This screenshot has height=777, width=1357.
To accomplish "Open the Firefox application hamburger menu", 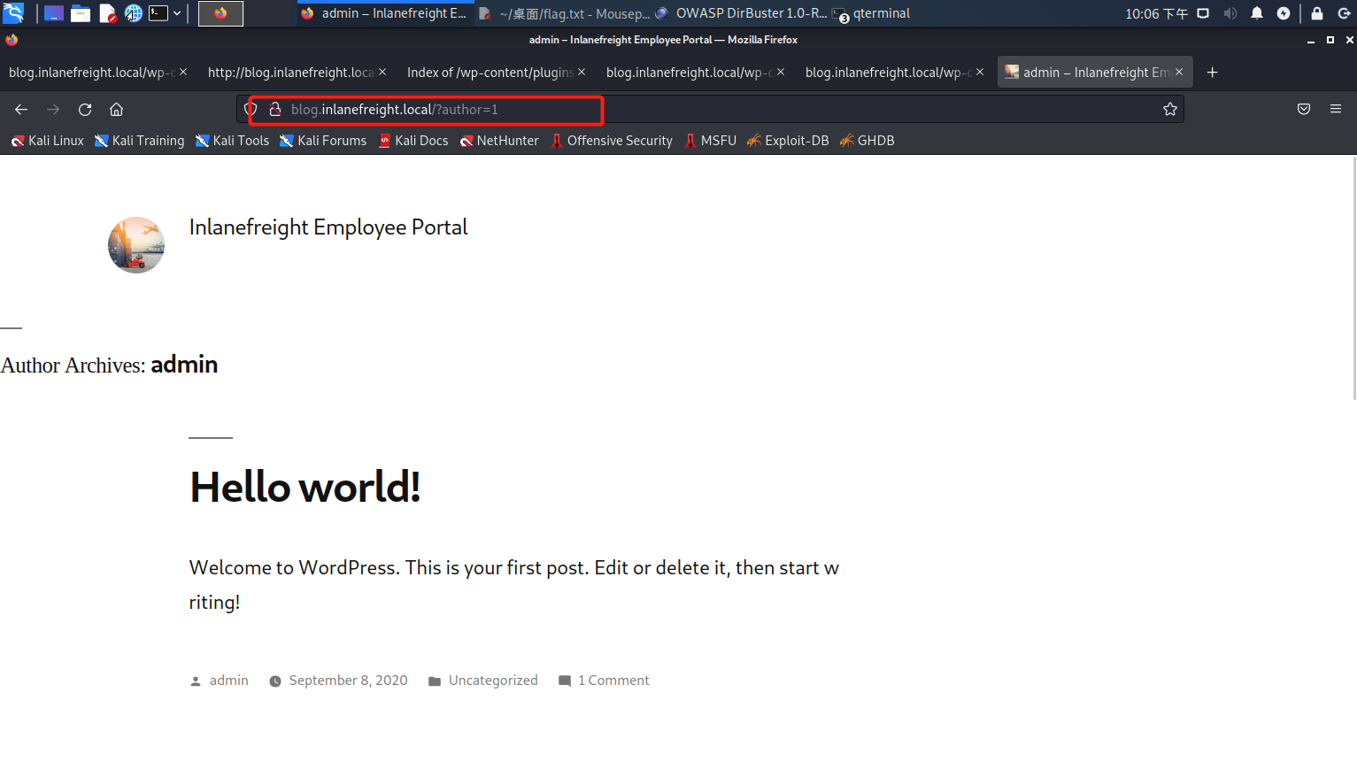I will (x=1336, y=110).
